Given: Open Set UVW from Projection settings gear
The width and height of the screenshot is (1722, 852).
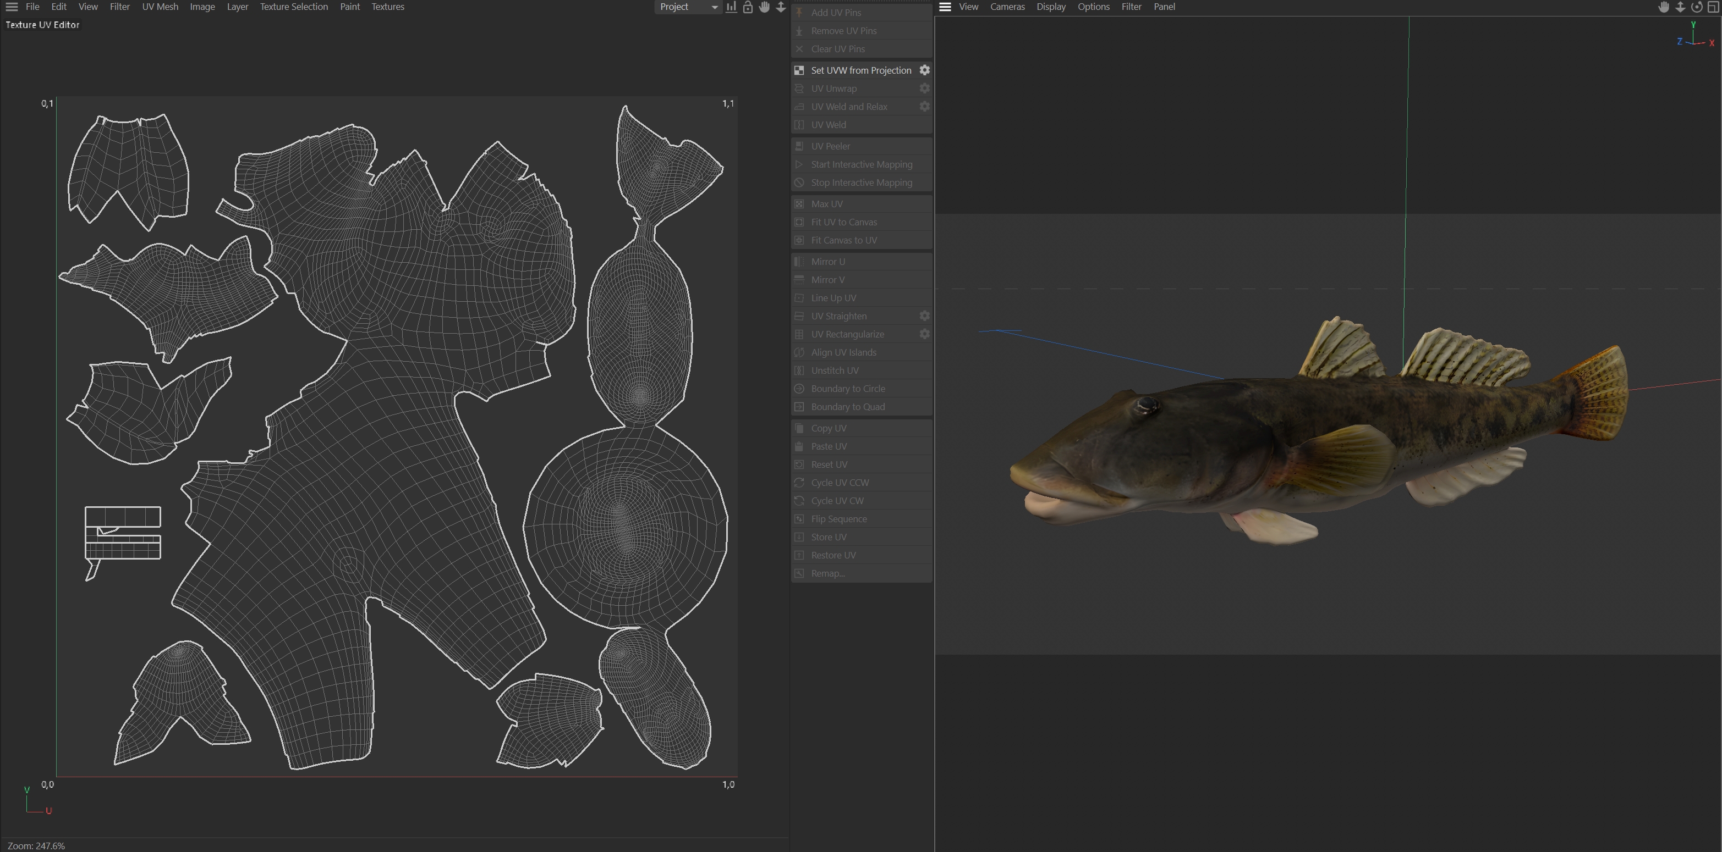Looking at the screenshot, I should [x=924, y=70].
